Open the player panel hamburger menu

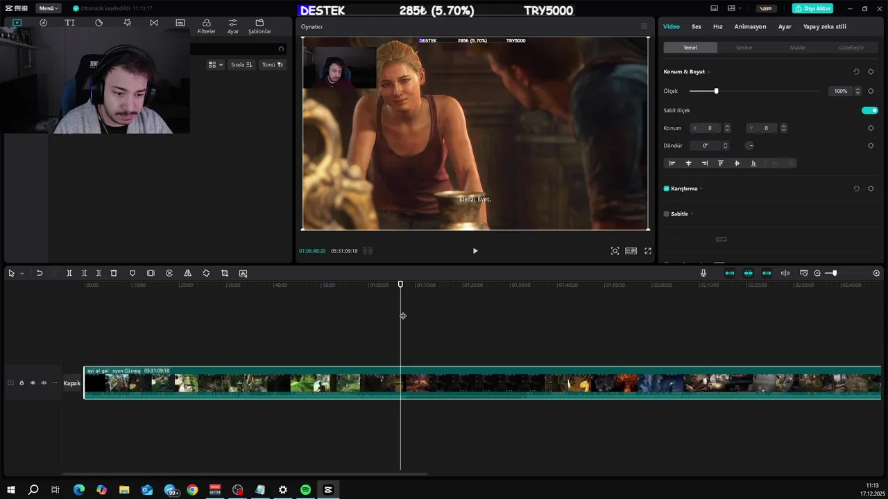[x=644, y=26]
